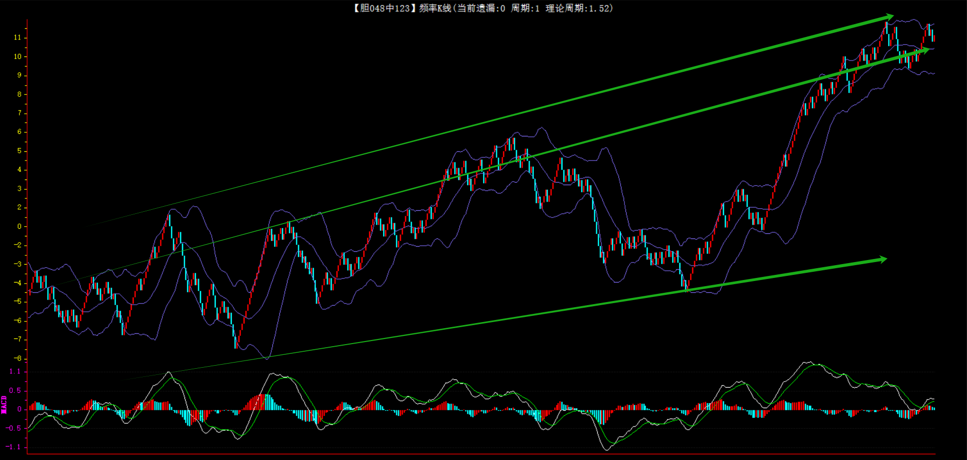Screen dimensions: 967x460
Task: Select the MACD axis value 0.5
Action: 15,391
